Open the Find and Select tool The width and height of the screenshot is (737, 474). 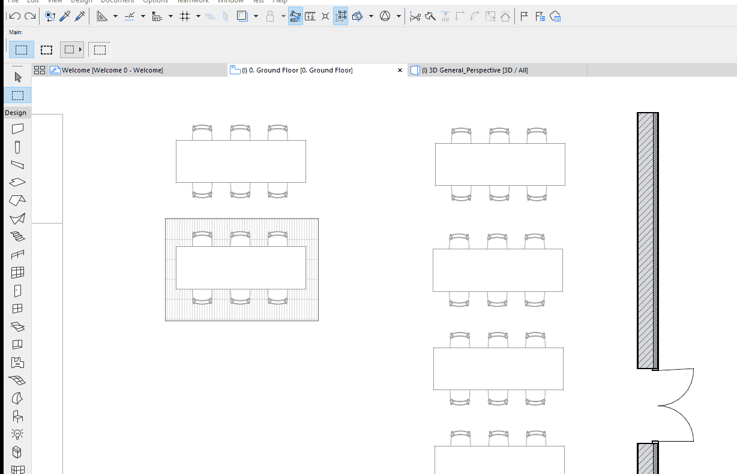tap(50, 17)
